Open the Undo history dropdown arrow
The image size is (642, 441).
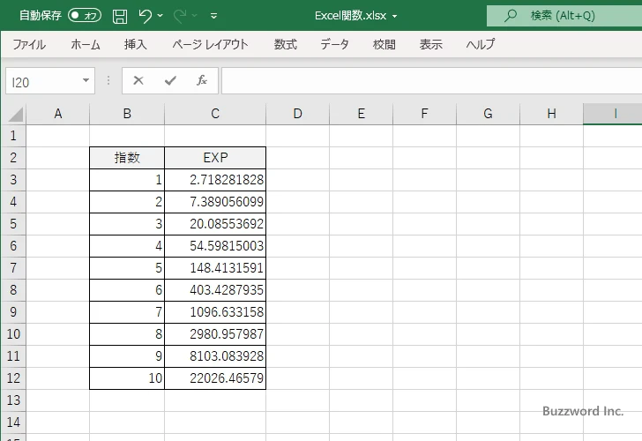[x=161, y=16]
